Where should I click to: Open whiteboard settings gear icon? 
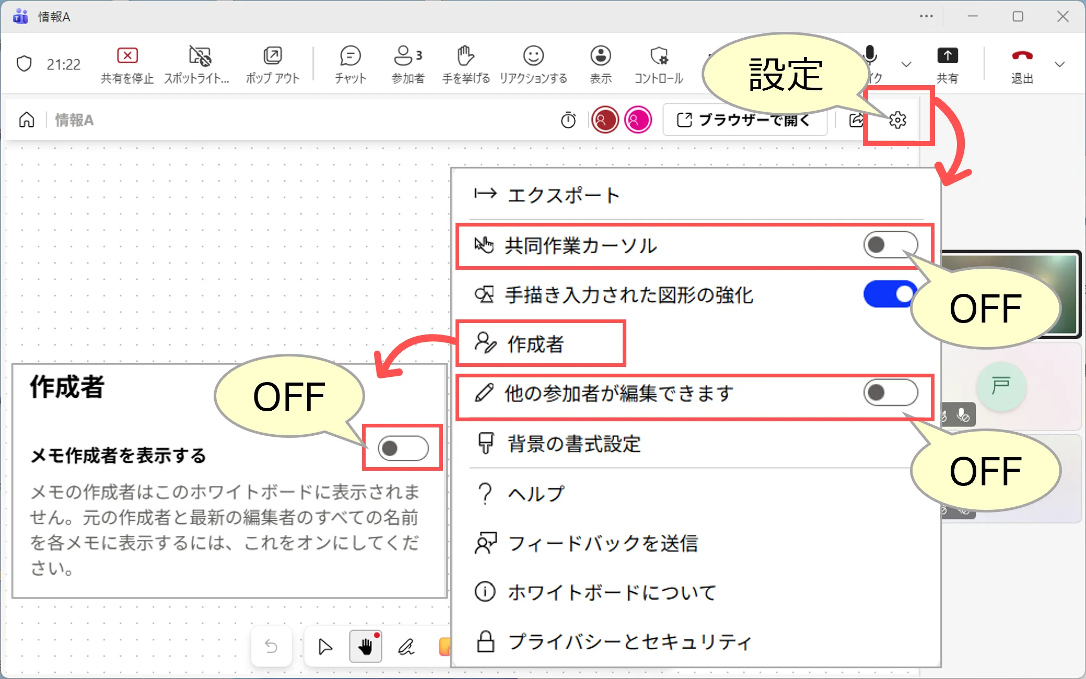coord(897,120)
